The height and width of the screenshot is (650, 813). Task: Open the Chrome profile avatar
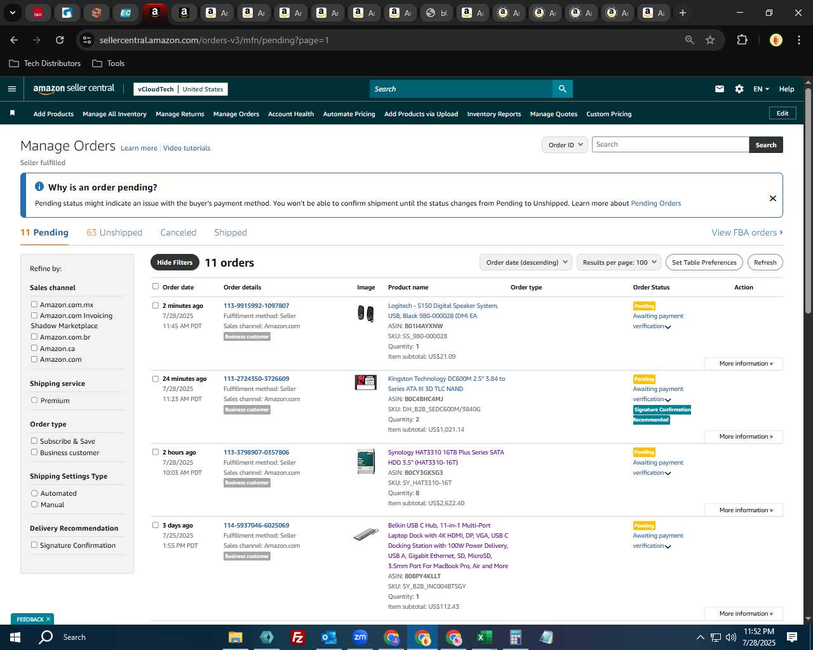(776, 40)
